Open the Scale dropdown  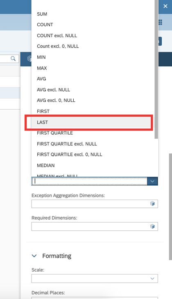[95, 279]
